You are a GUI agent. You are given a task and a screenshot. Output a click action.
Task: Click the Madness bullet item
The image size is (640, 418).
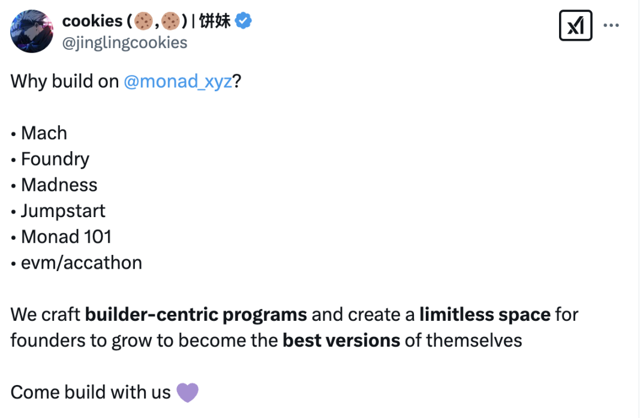click(59, 185)
